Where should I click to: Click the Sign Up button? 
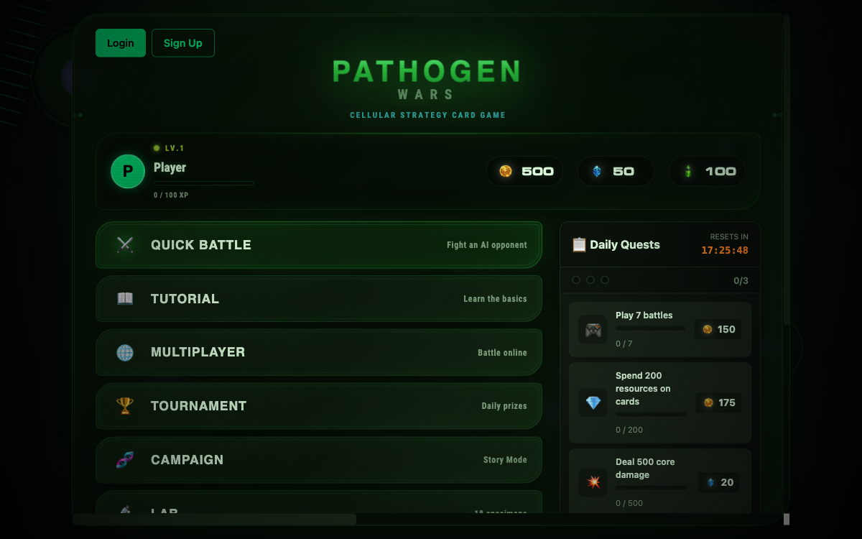pyautogui.click(x=182, y=42)
